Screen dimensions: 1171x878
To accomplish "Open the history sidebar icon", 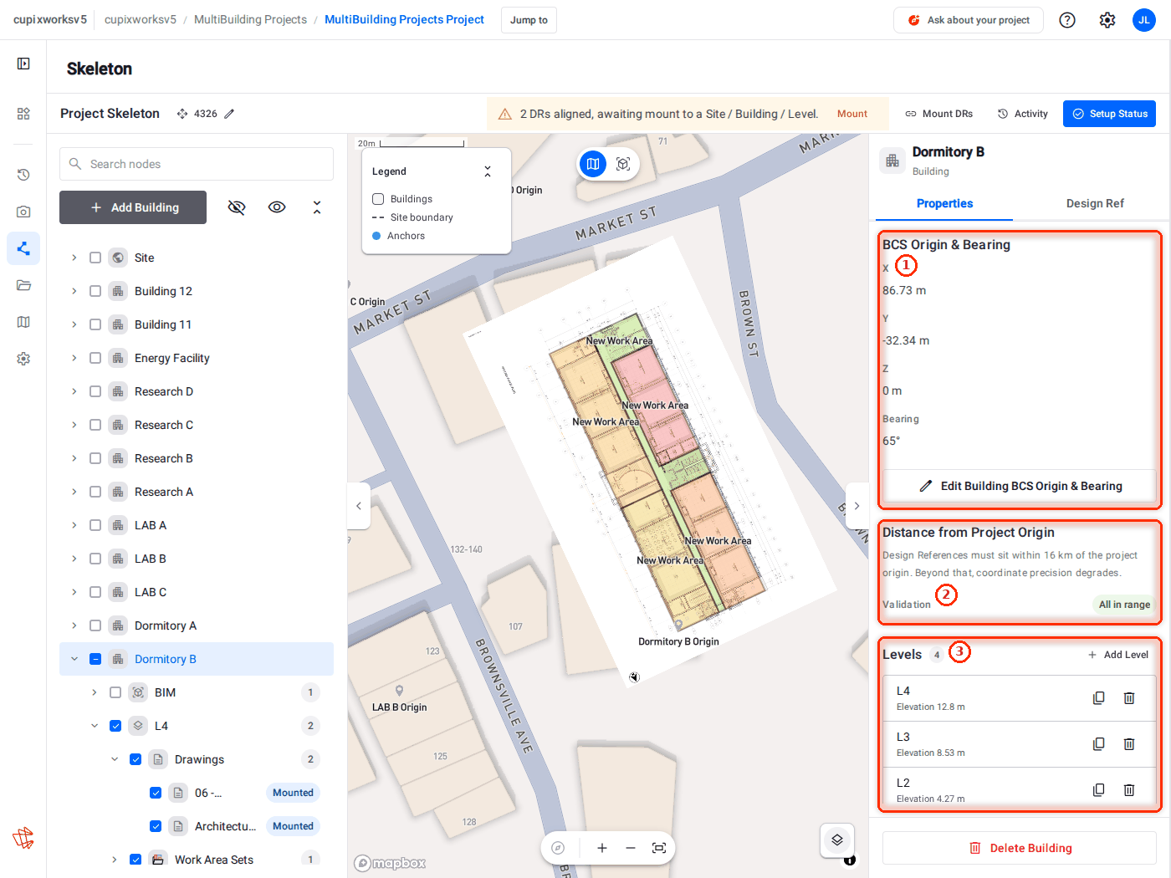I will tap(23, 175).
